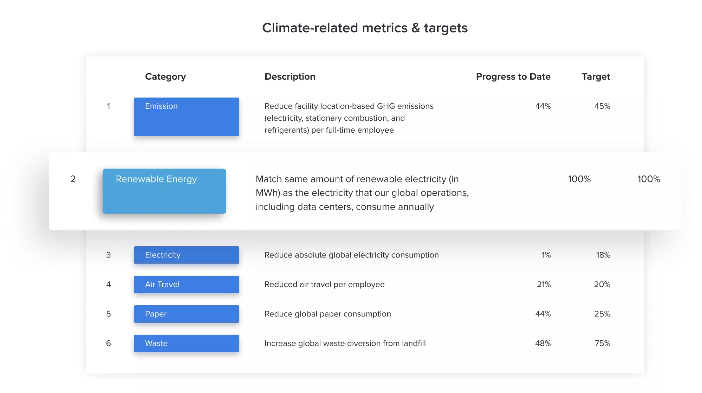Click the Emission category button
Image resolution: width=702 pixels, height=393 pixels.
[186, 116]
